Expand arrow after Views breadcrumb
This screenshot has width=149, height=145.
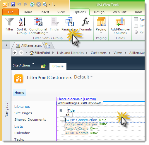[x=125, y=53]
